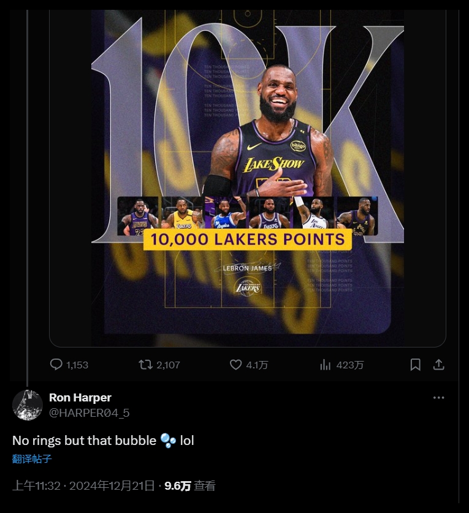
Task: Click the reply speech bubble icon
Action: pyautogui.click(x=56, y=365)
